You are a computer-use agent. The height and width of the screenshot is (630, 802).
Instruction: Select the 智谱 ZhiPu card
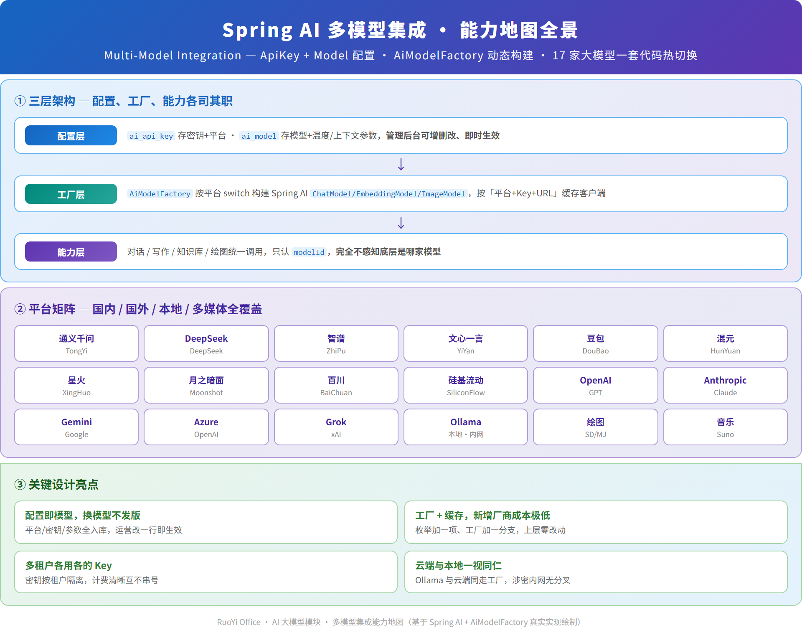coord(336,343)
